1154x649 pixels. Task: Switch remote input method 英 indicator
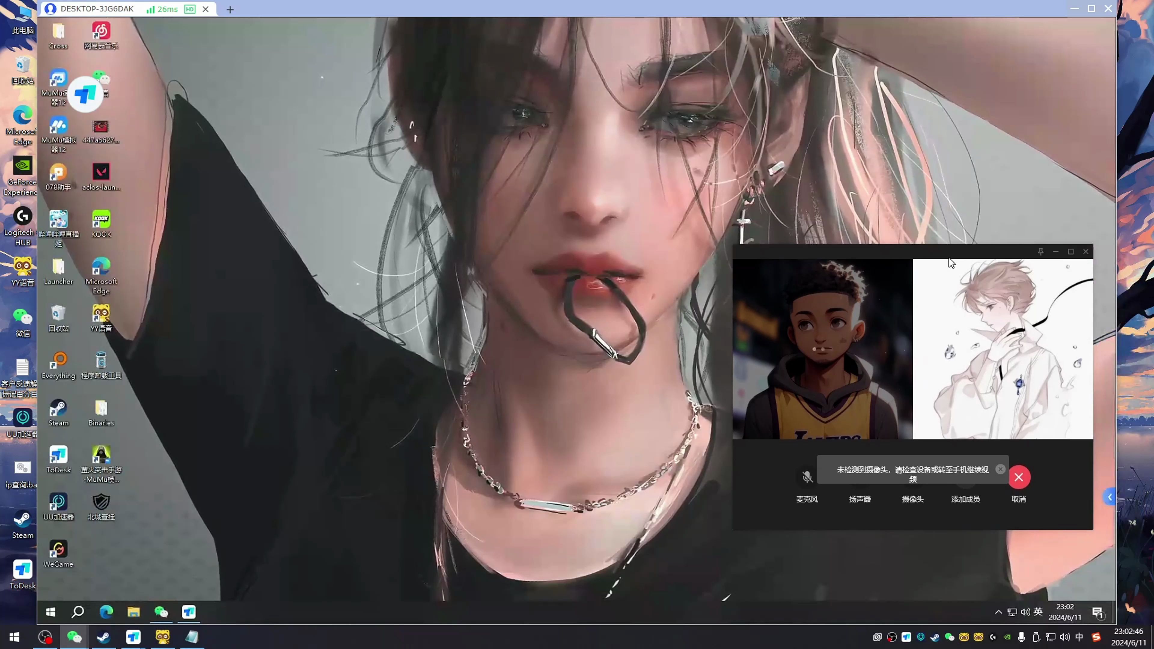pos(1038,612)
